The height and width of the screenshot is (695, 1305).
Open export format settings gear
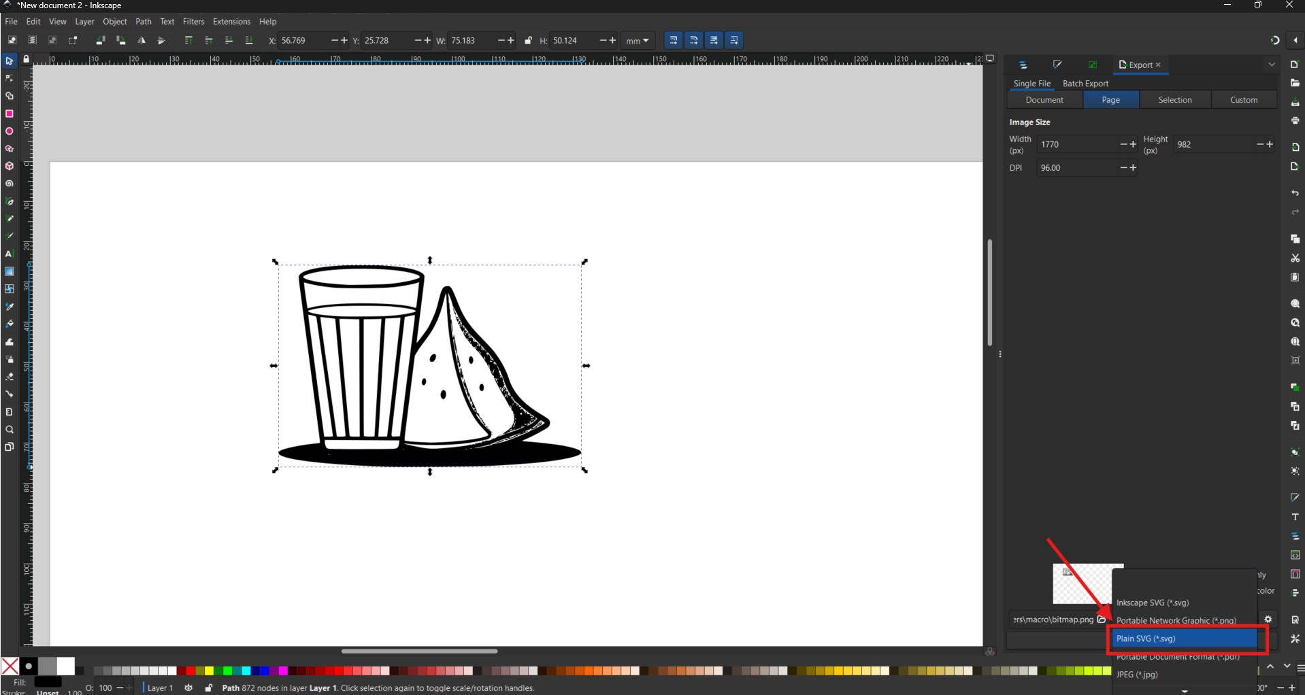pyautogui.click(x=1268, y=620)
